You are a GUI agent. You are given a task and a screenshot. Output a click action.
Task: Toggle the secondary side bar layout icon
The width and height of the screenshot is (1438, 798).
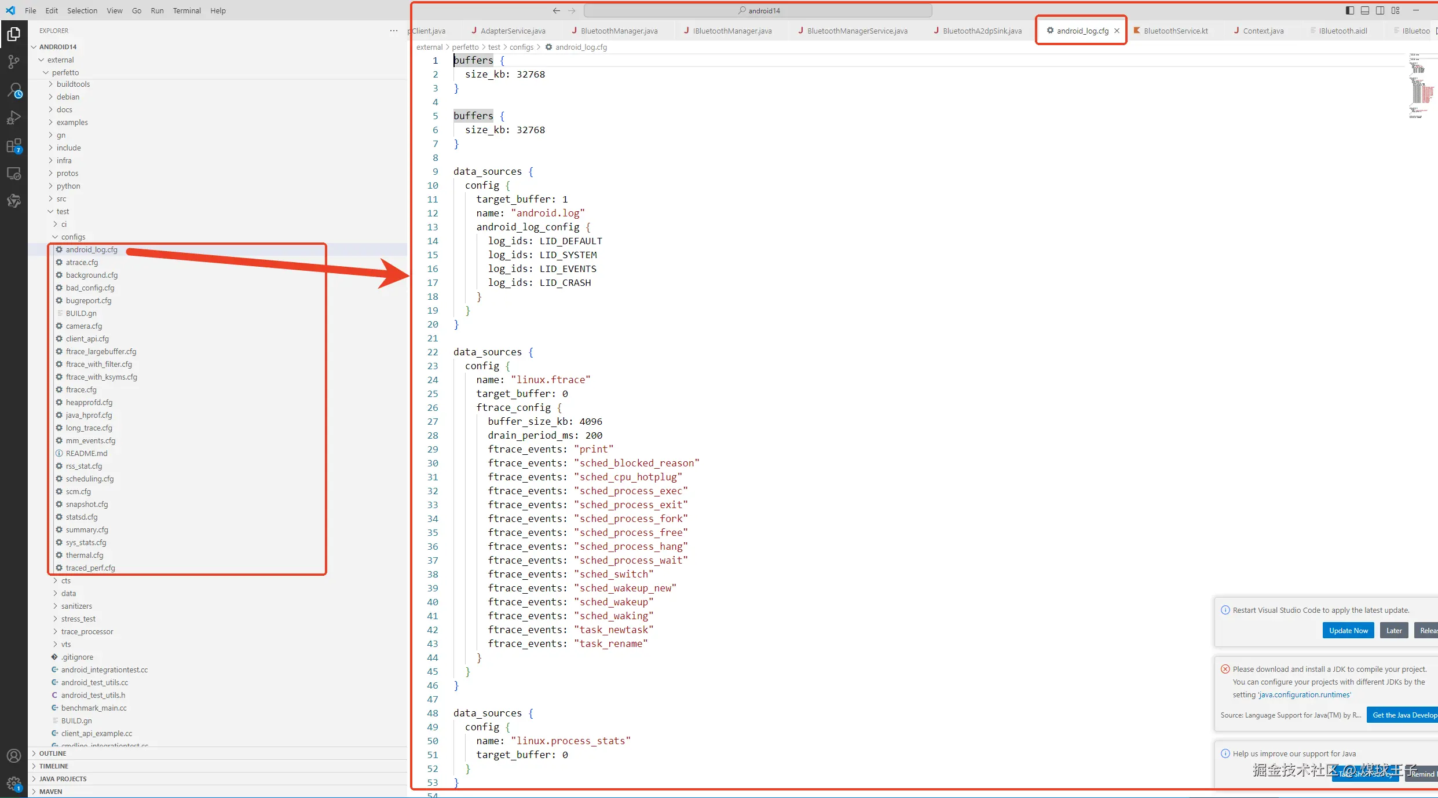click(1380, 10)
